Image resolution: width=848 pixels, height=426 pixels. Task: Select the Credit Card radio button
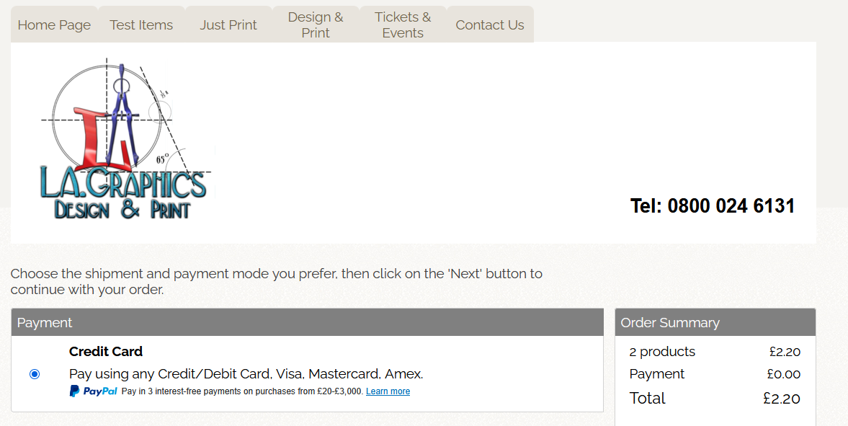pyautogui.click(x=35, y=374)
